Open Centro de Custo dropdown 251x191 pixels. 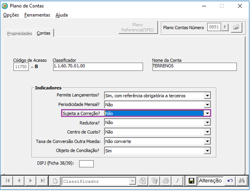(207, 132)
